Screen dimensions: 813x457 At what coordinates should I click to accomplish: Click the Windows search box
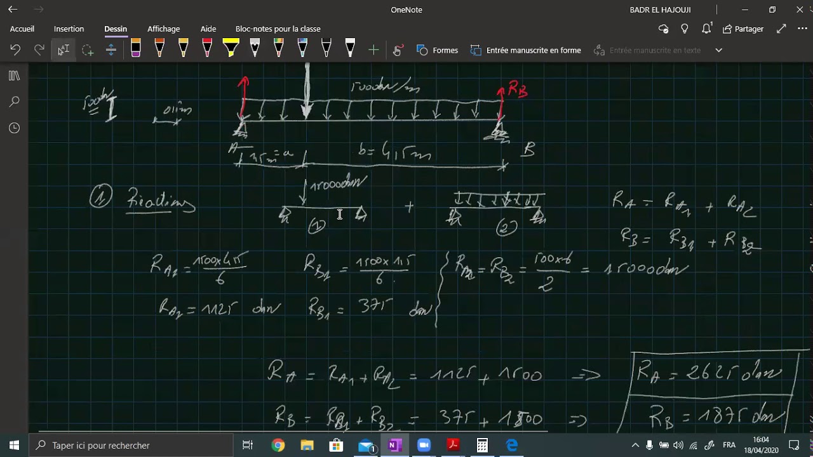pos(131,446)
